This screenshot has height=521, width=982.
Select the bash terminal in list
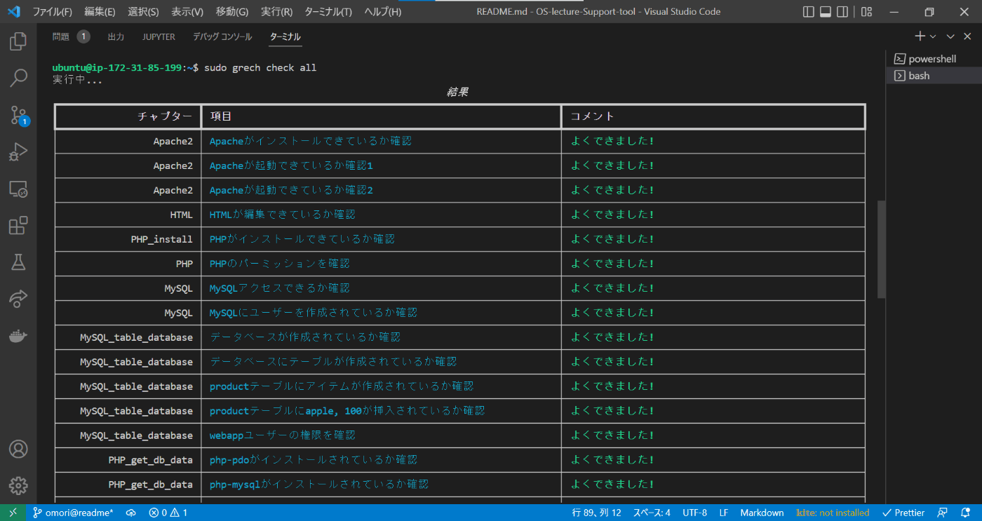934,76
